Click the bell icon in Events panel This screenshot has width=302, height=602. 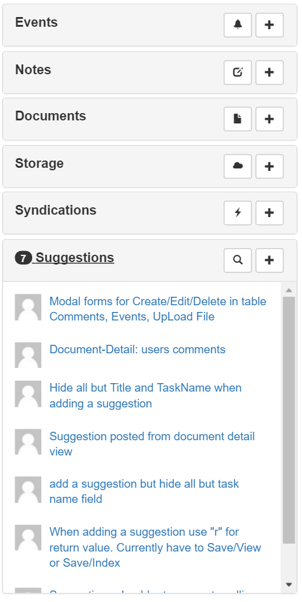click(238, 25)
